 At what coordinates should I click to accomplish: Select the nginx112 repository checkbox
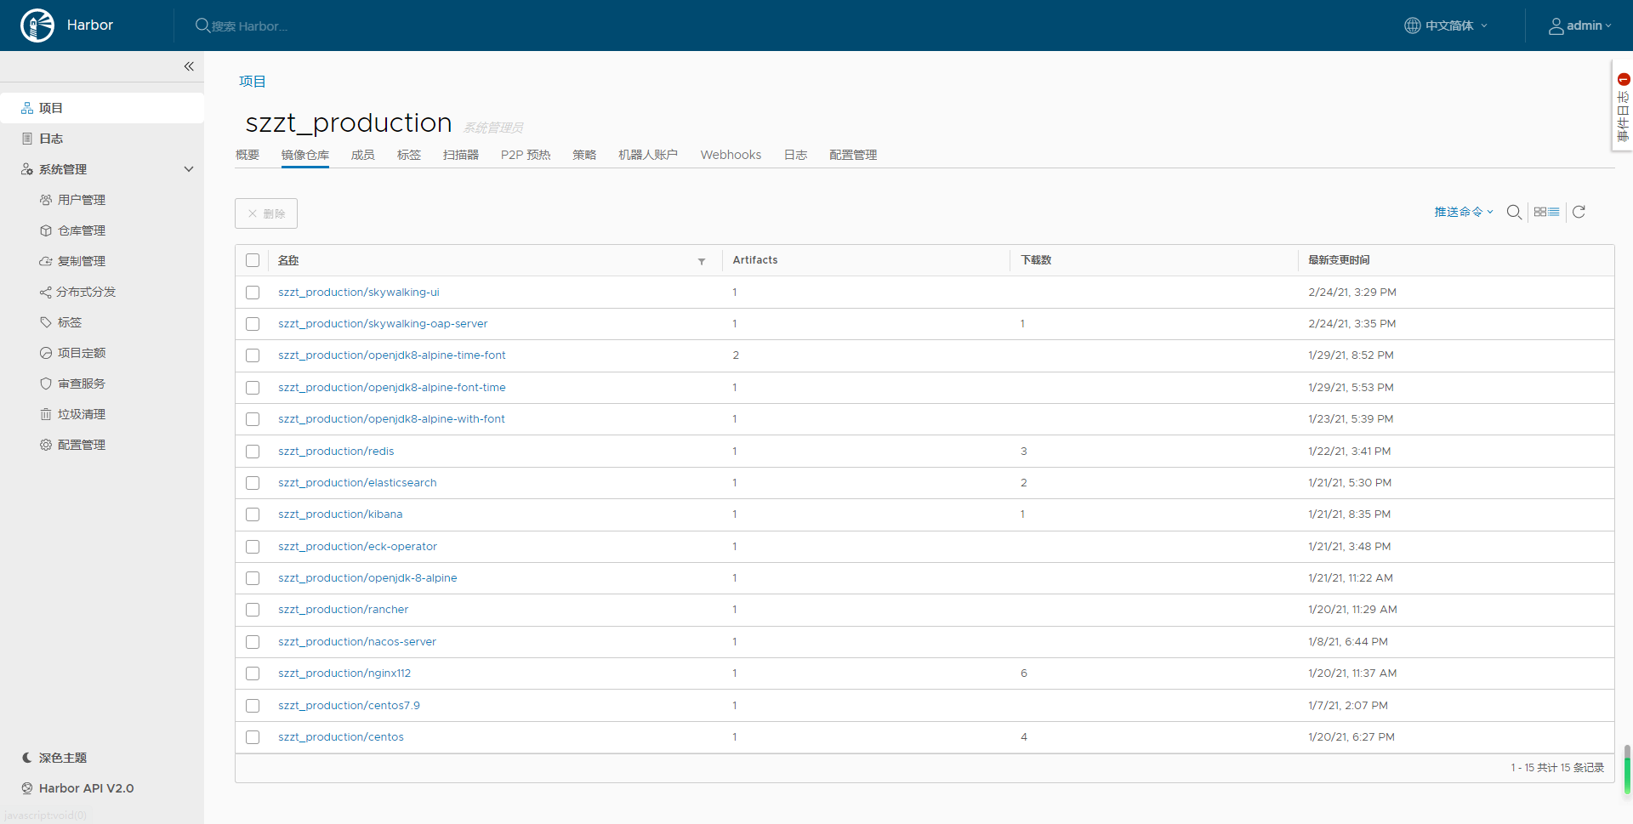click(253, 673)
